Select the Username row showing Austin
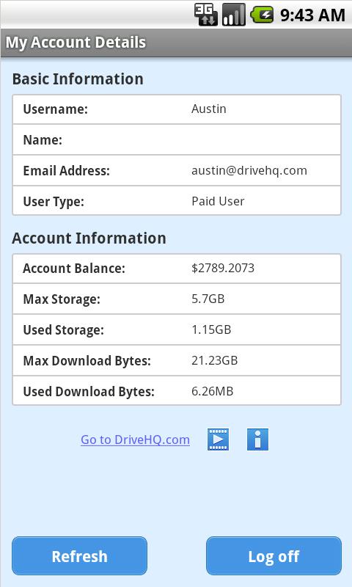352x587 pixels. click(x=177, y=109)
